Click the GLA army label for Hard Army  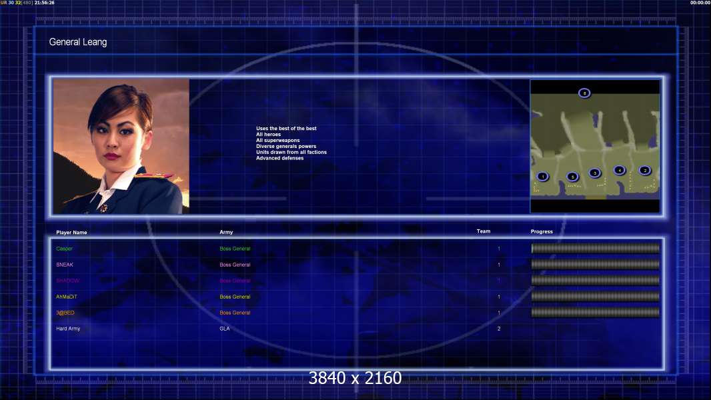point(225,329)
